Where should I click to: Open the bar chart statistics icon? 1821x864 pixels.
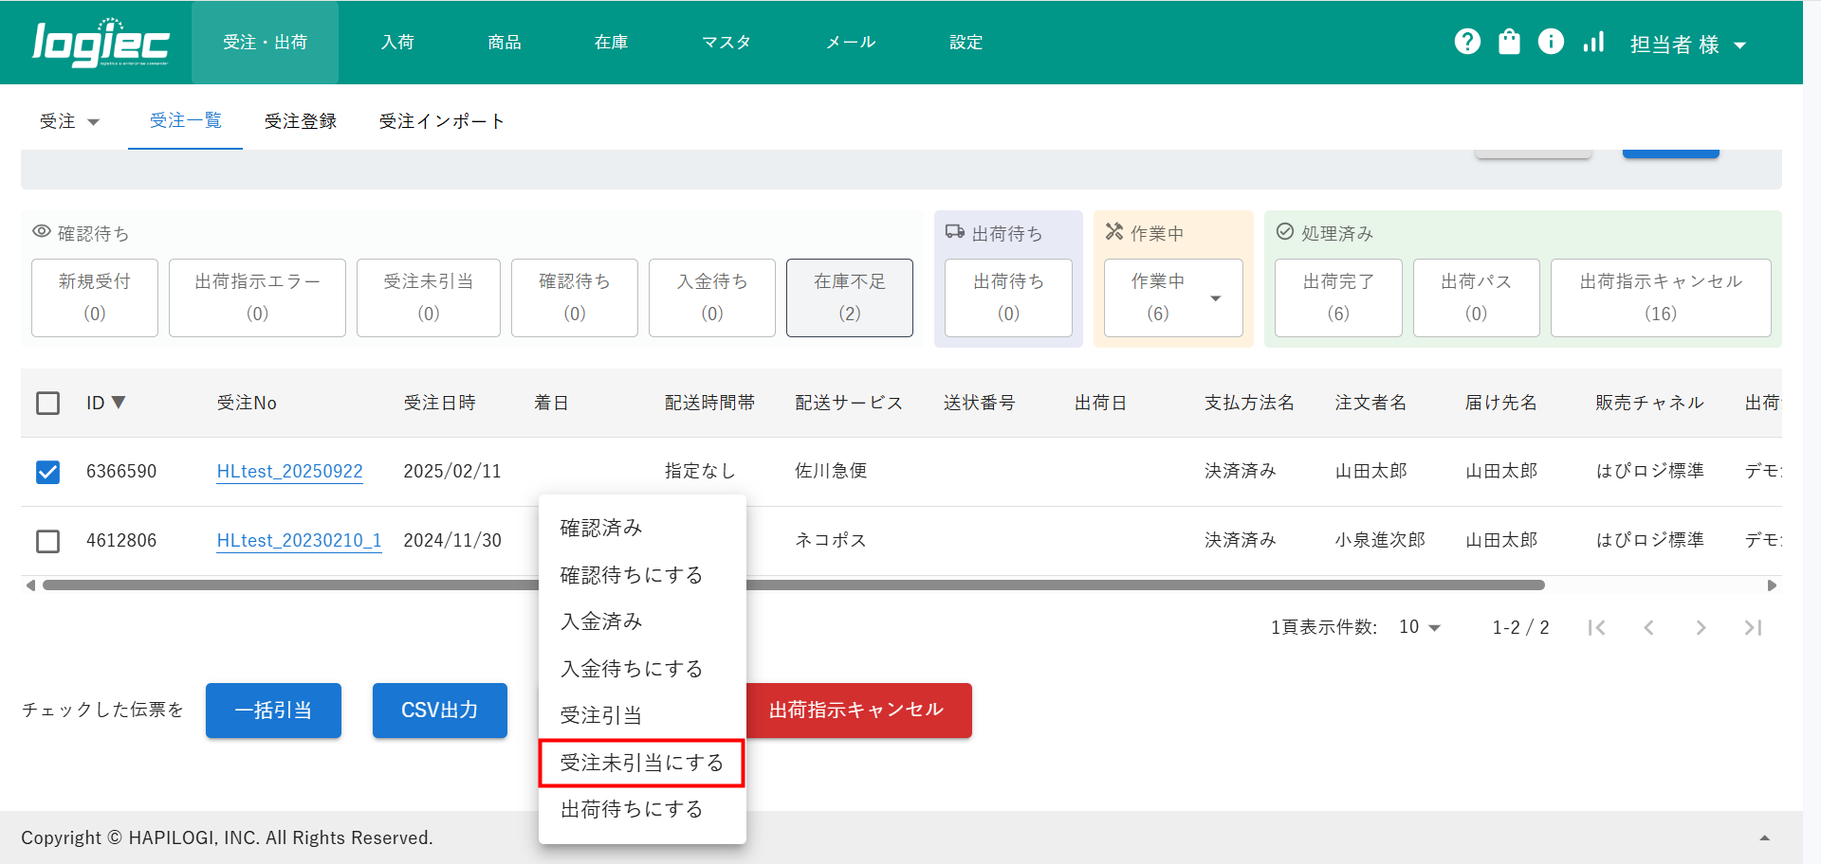pyautogui.click(x=1593, y=42)
